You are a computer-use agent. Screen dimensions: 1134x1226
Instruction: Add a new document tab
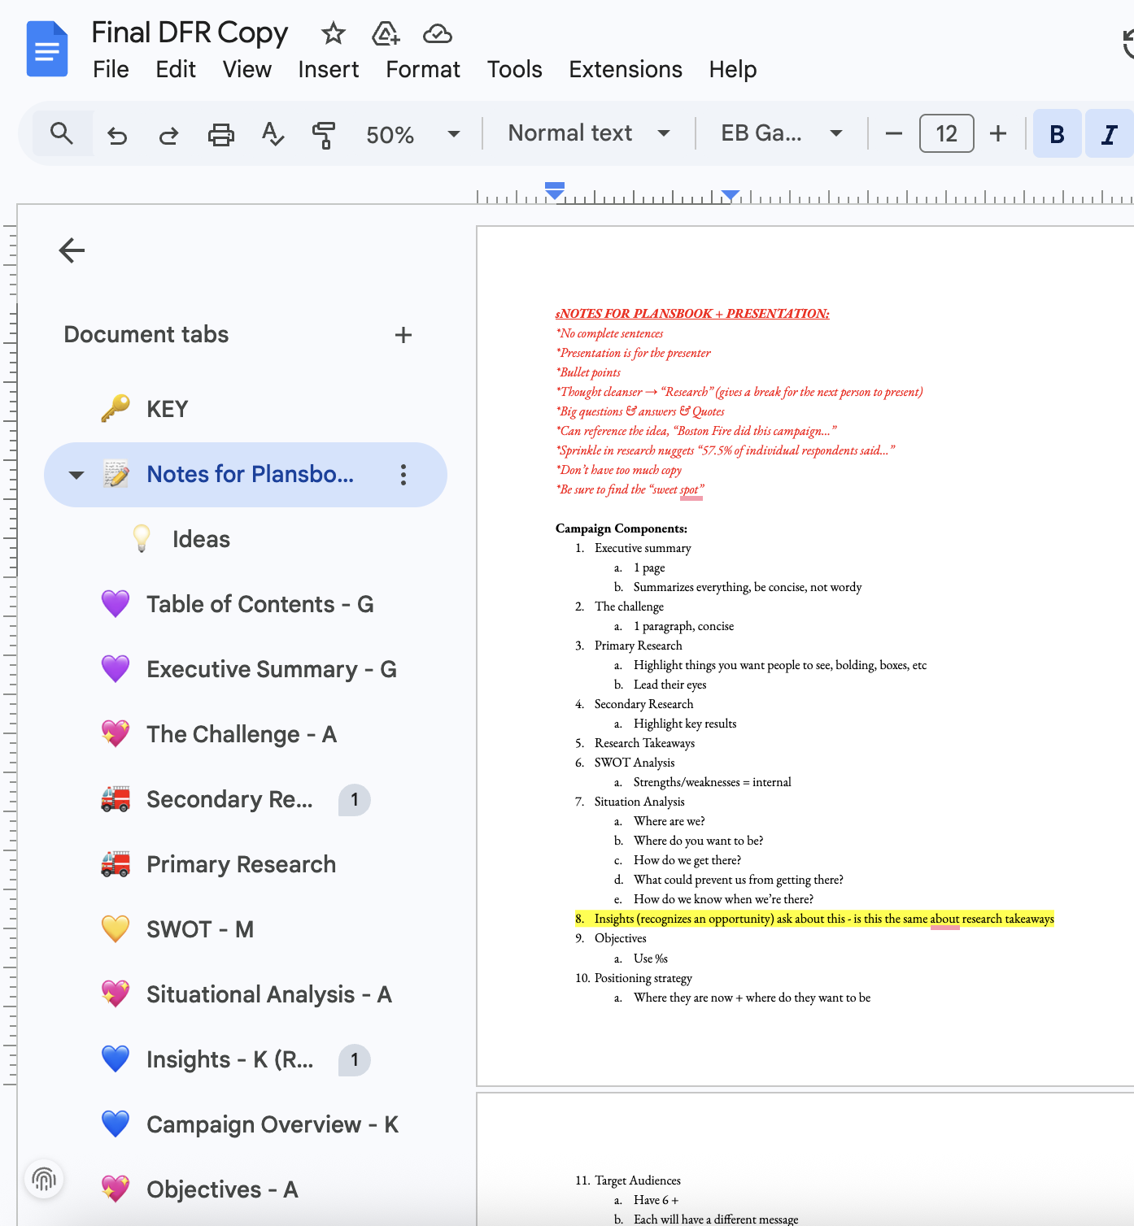click(403, 335)
